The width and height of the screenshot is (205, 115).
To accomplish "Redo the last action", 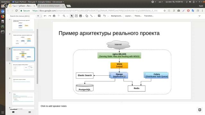I will [50, 16].
